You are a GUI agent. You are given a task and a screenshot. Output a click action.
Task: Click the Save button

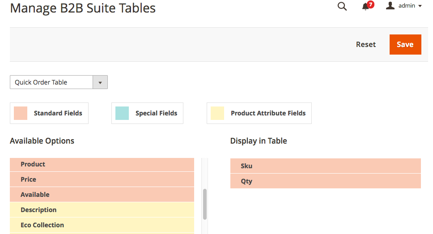405,45
